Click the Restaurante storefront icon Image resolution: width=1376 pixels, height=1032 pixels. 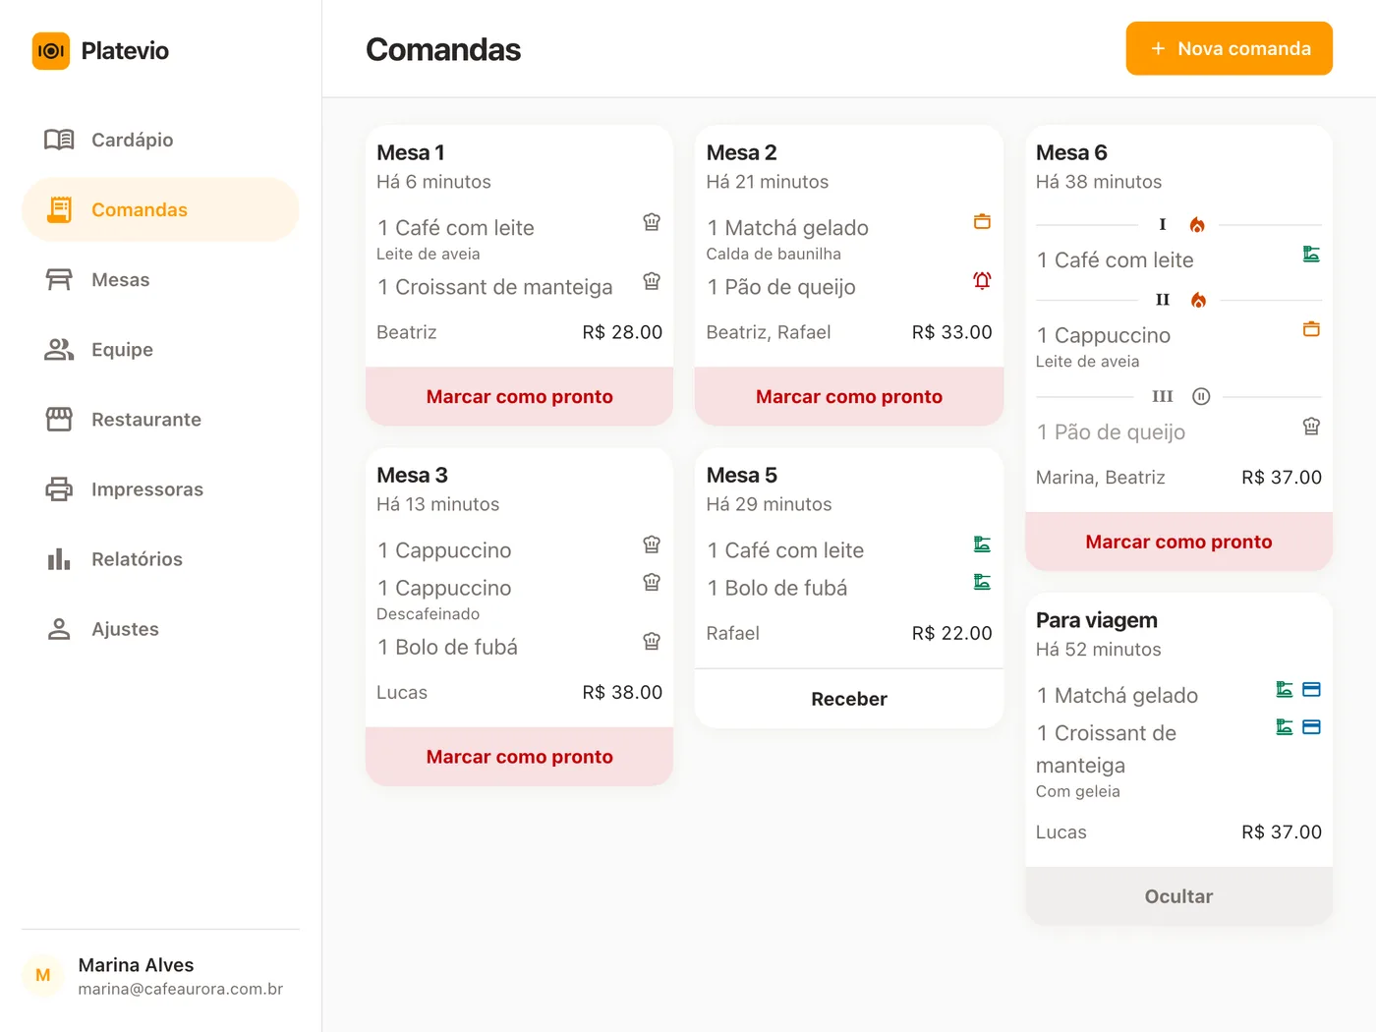[59, 420]
